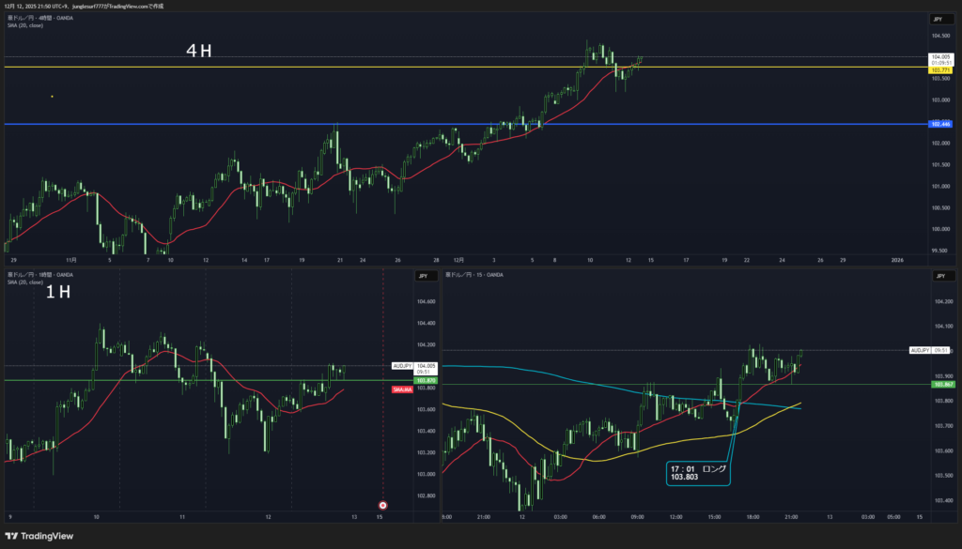The height and width of the screenshot is (549, 962).
Task: Select the 17:01 long entry callout box
Action: 698,472
